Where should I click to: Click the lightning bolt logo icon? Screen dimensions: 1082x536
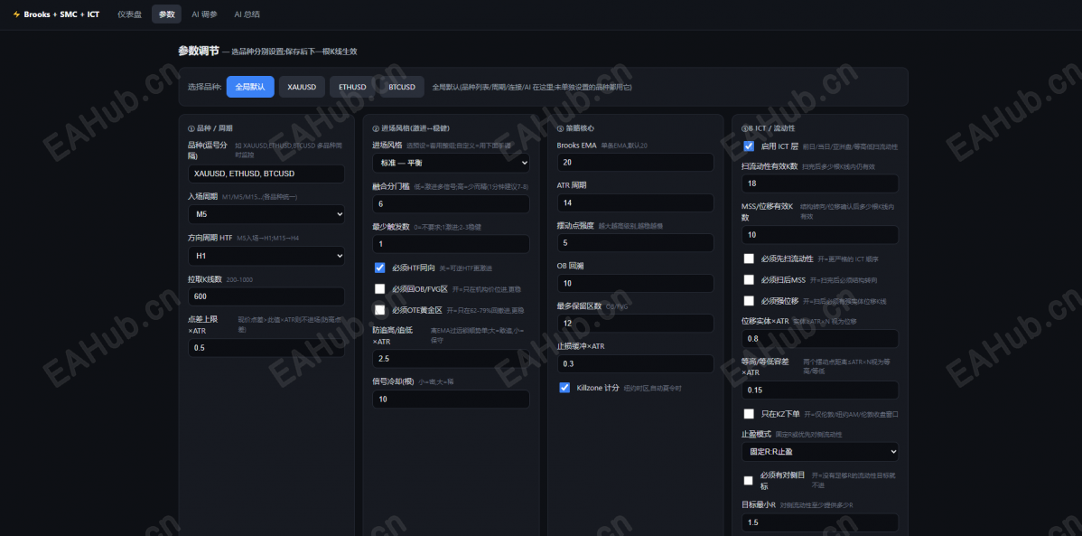pos(16,14)
